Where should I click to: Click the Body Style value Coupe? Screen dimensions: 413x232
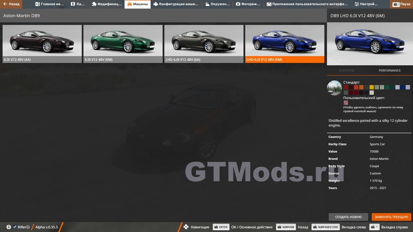point(374,166)
